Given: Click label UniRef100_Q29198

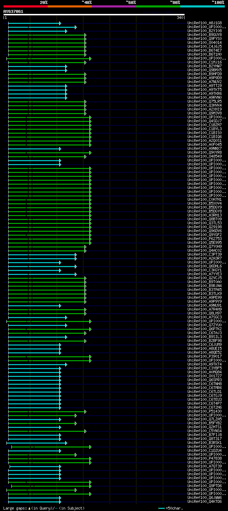Looking at the screenshot, I should [204, 227].
